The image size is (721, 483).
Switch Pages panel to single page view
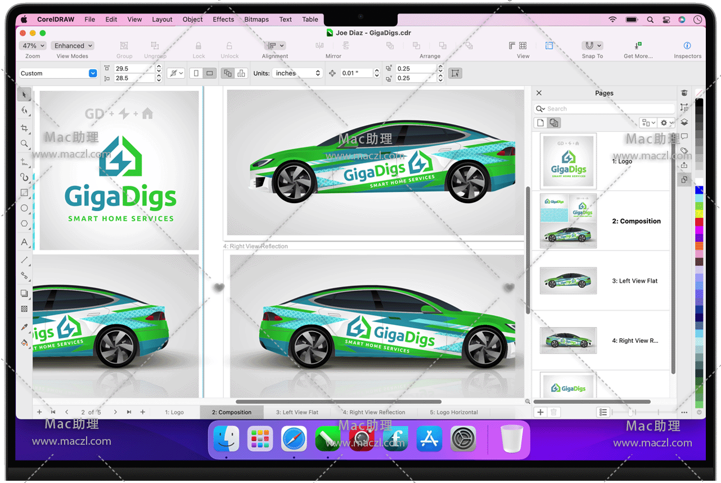coord(540,123)
